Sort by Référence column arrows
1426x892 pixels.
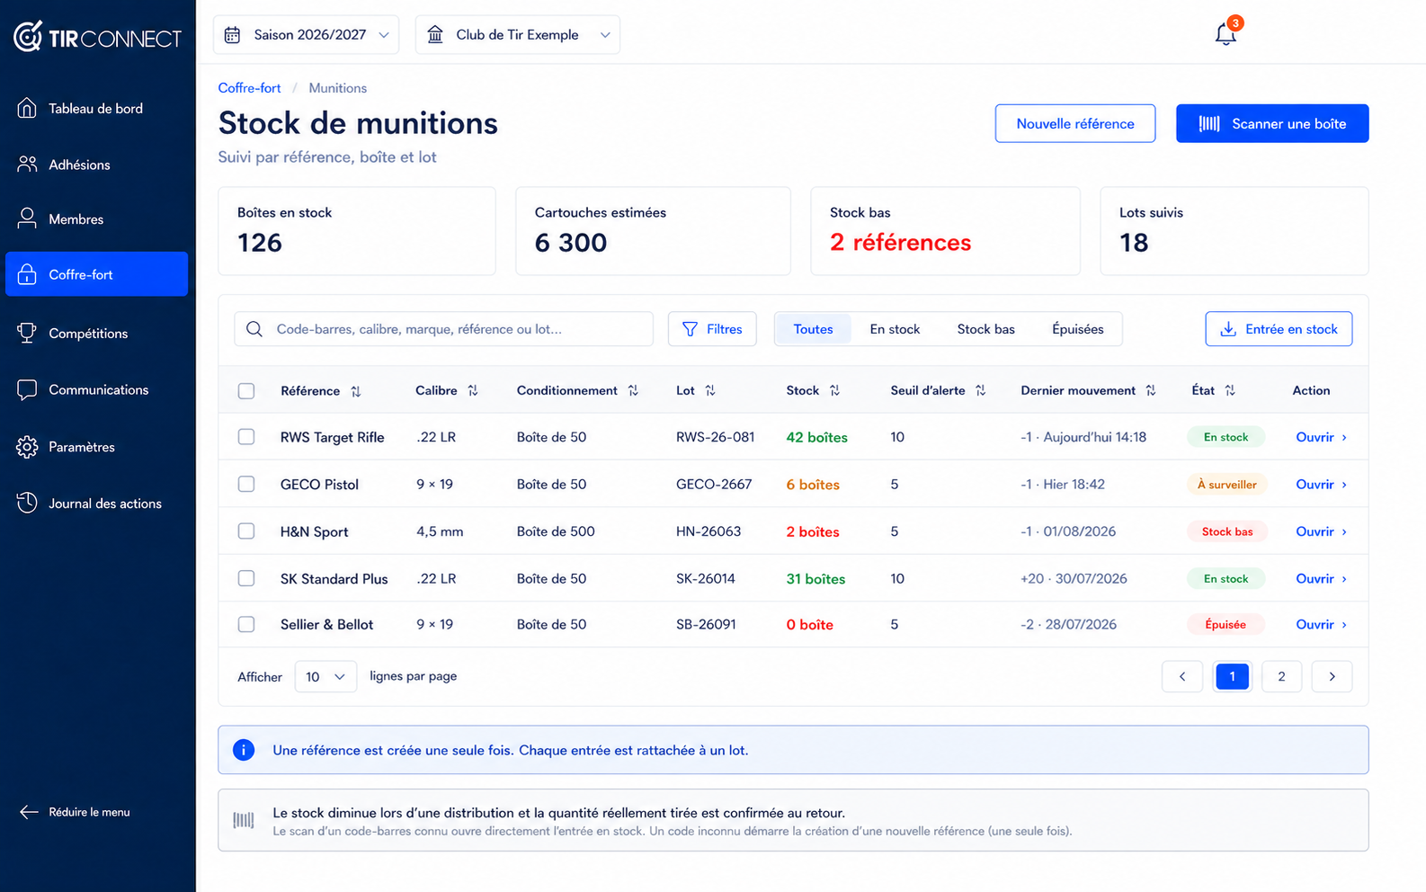pos(356,391)
